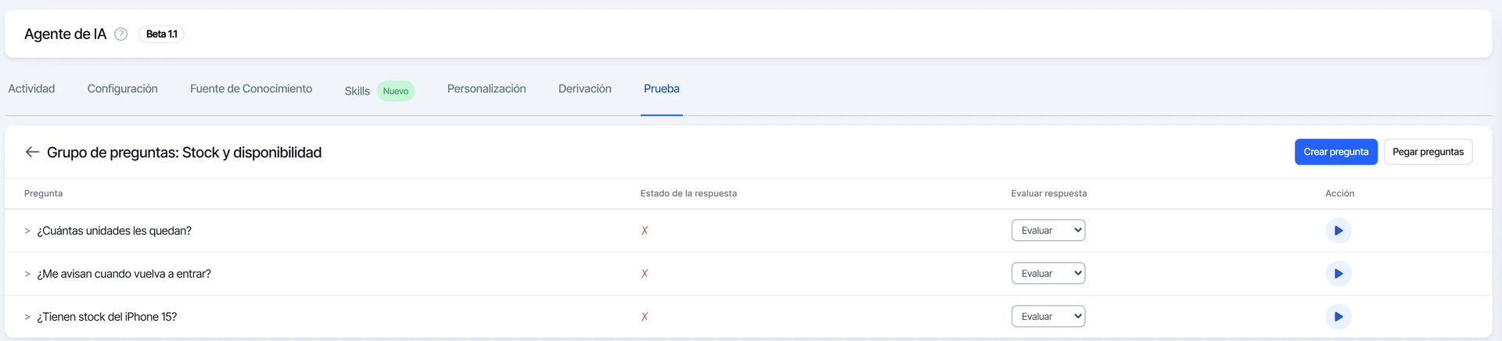Click the red X status for ¿Tienen stock del iPhone 15?

pyautogui.click(x=645, y=317)
